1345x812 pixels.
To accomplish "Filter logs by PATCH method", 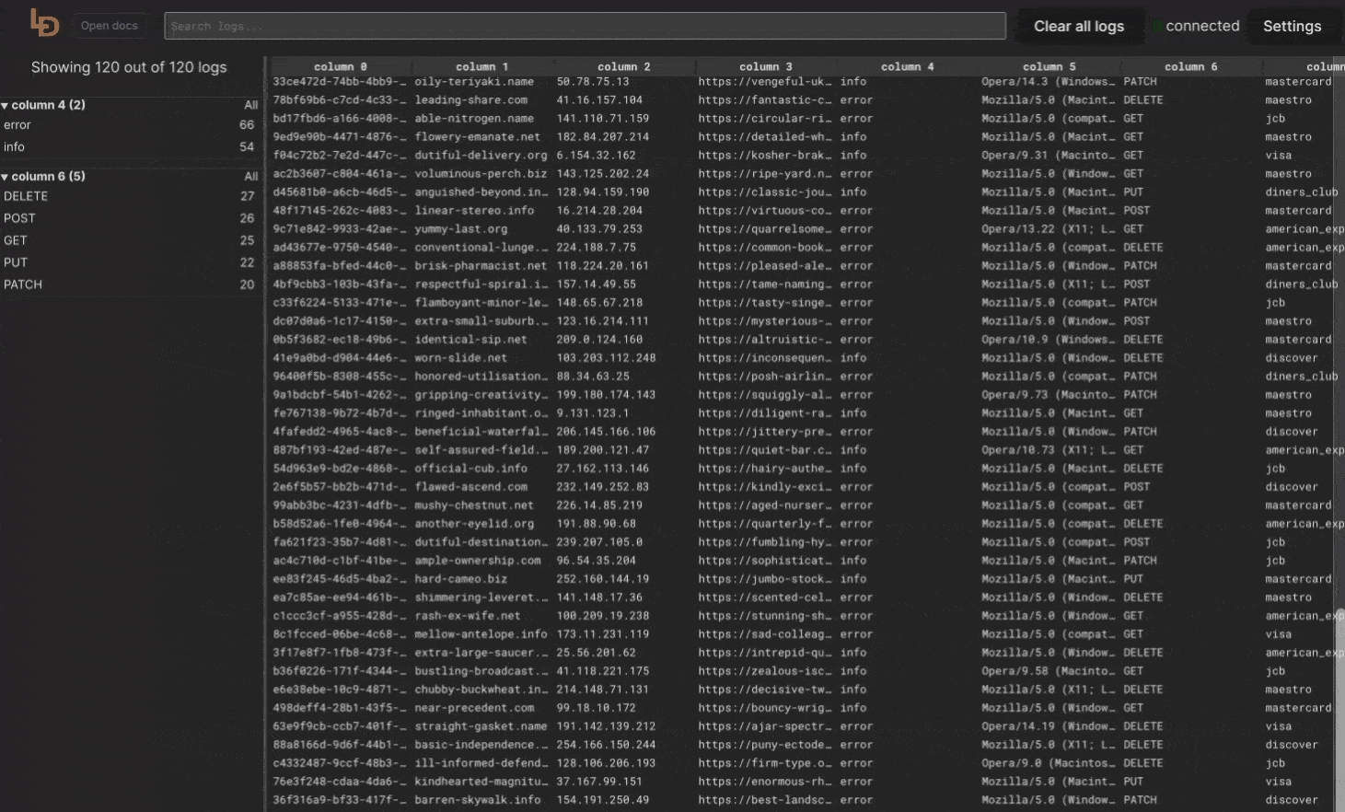I will tap(23, 285).
